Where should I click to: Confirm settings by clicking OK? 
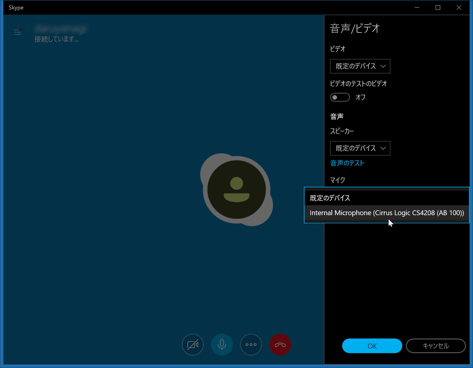click(x=372, y=346)
